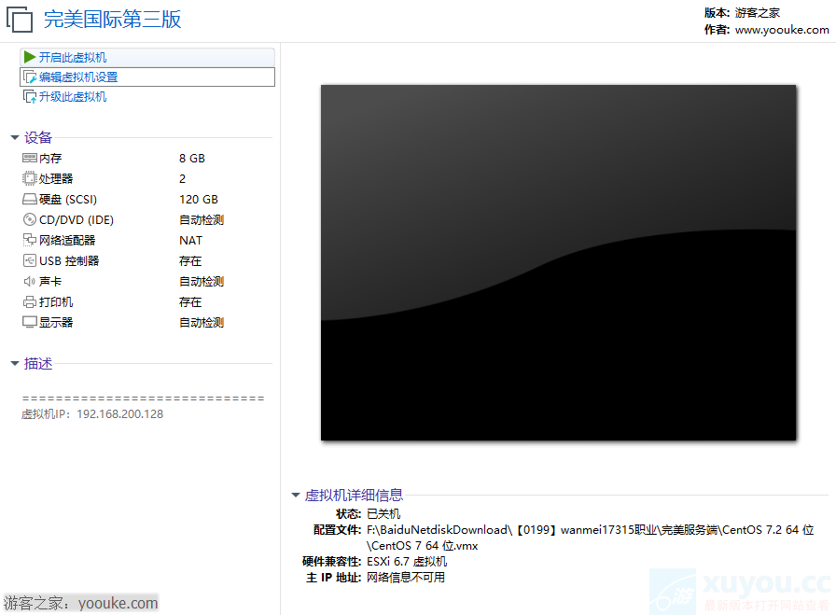Viewport: 836px width, 615px height.
Task: Select the USB controller icon
Action: coord(30,261)
